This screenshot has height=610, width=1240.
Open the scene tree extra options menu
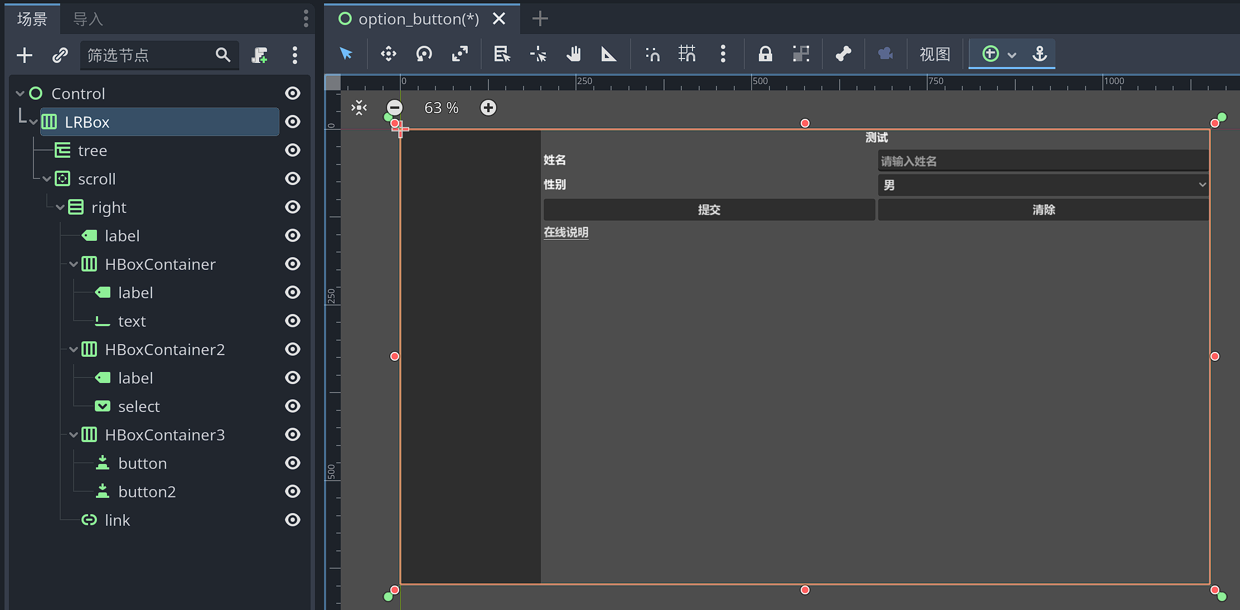pyautogui.click(x=295, y=55)
